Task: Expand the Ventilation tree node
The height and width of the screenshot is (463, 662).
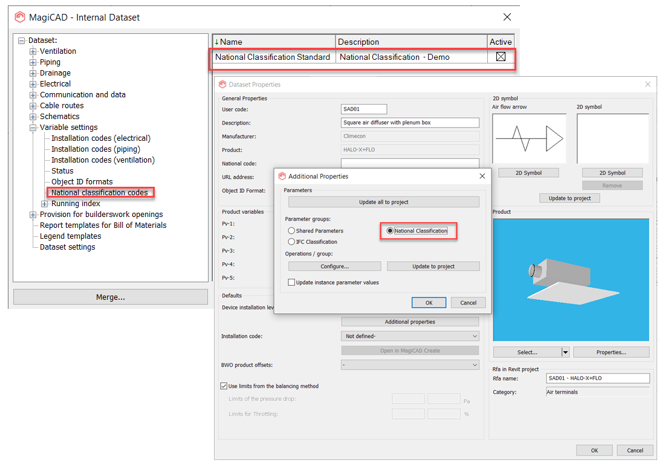Action: pos(33,51)
